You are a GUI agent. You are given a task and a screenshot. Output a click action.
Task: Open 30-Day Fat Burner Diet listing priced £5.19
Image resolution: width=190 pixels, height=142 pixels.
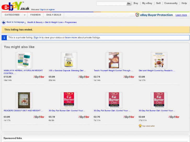point(67,111)
